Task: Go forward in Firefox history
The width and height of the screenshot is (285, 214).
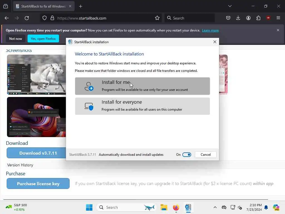Action: pos(16,18)
